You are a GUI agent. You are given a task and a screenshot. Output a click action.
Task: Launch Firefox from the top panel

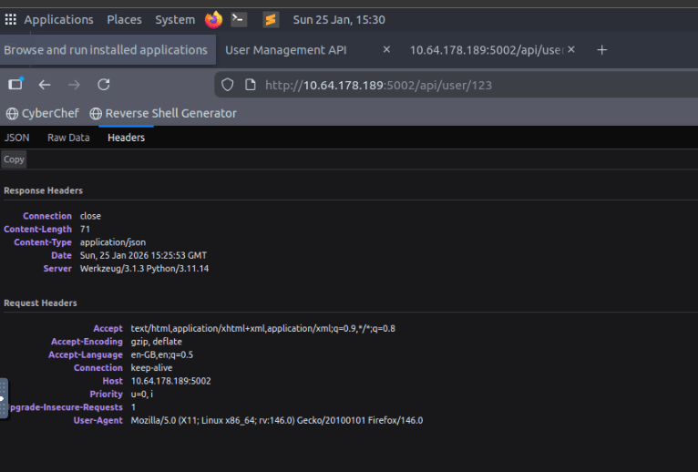213,20
